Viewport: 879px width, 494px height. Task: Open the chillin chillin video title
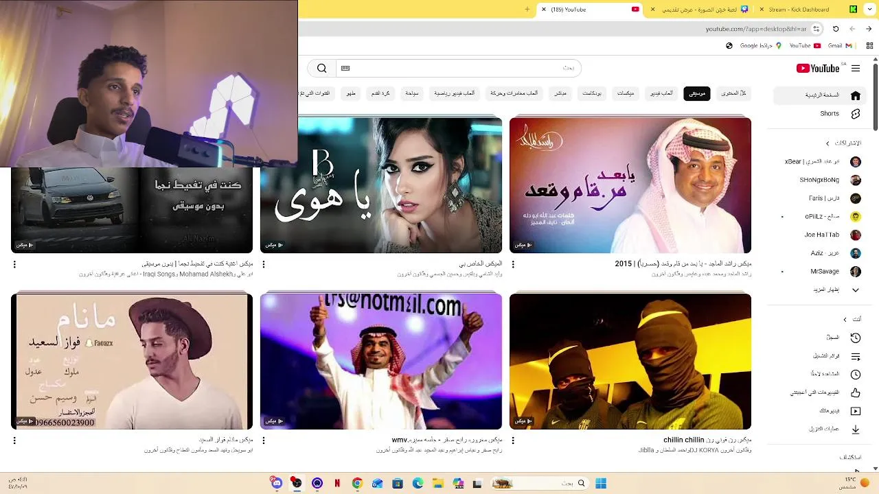pos(707,440)
